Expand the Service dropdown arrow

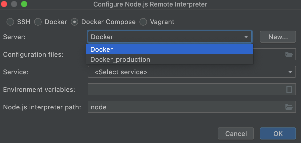(290, 72)
